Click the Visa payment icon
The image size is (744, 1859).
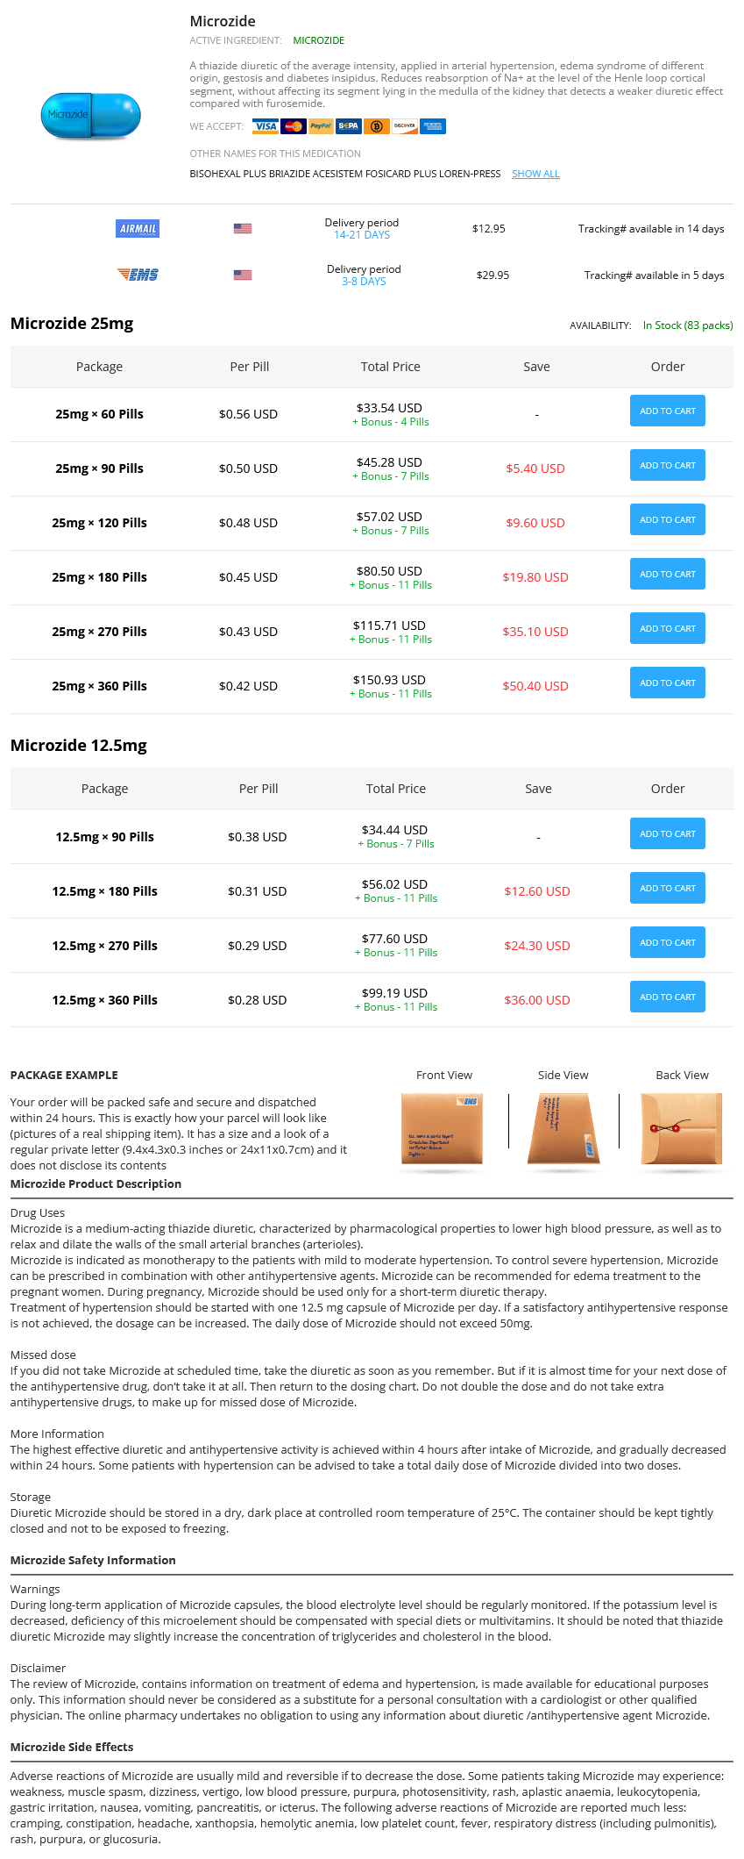point(266,126)
